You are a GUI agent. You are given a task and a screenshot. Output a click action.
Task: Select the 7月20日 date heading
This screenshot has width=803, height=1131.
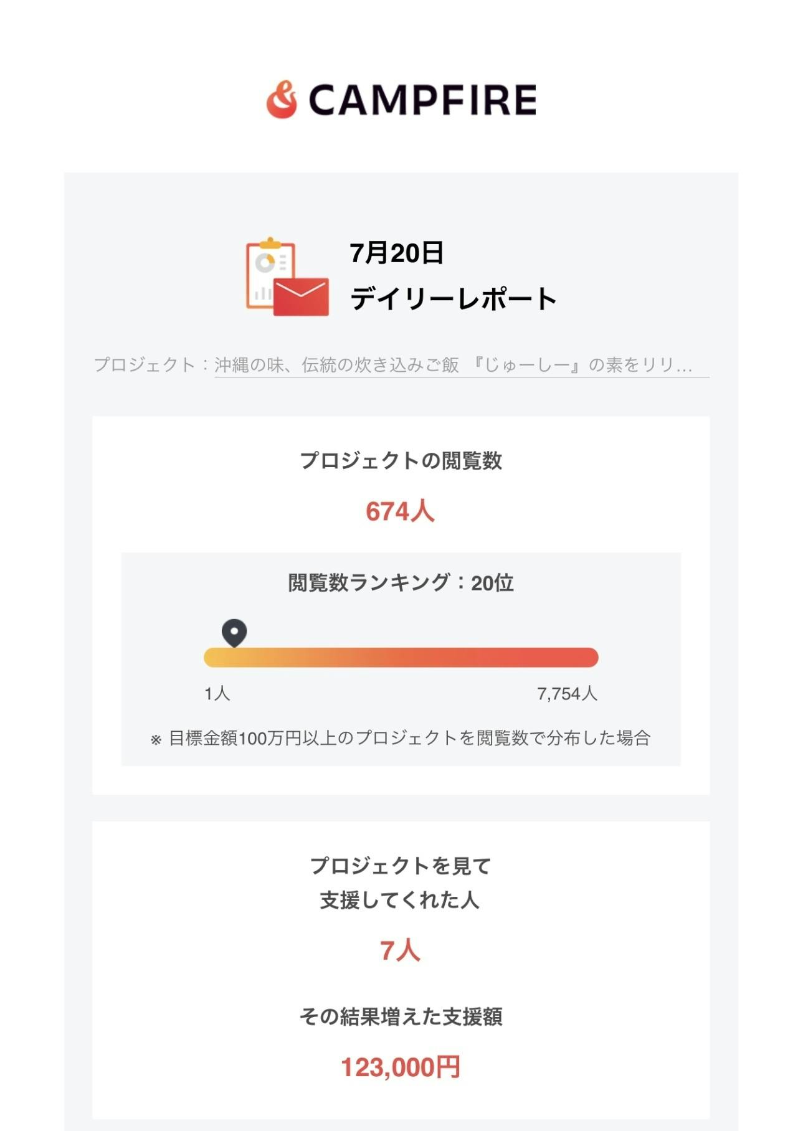(396, 253)
